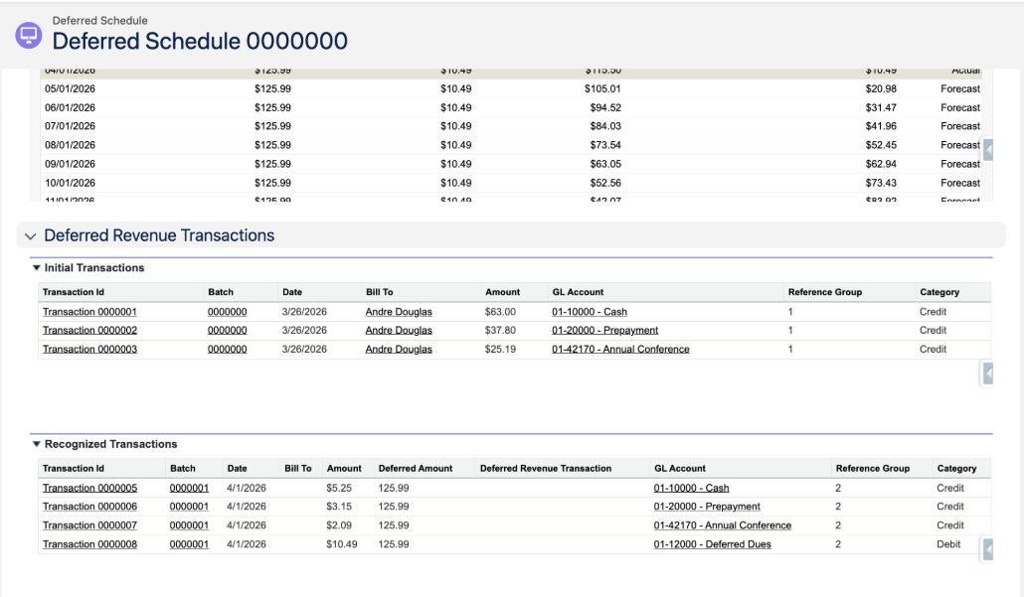Open Transaction 0000003 link
This screenshot has width=1024, height=597.
click(x=89, y=349)
